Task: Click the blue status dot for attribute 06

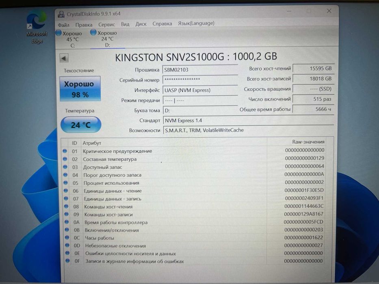Action: pyautogui.click(x=66, y=191)
